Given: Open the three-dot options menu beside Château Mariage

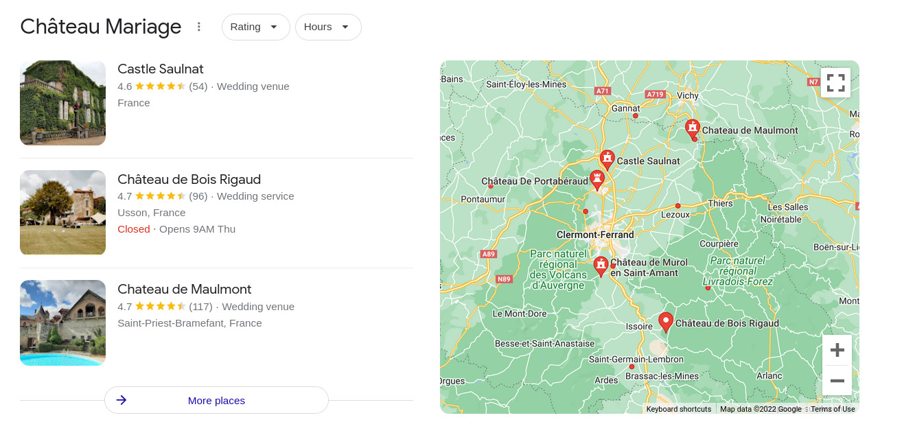Looking at the screenshot, I should (199, 27).
